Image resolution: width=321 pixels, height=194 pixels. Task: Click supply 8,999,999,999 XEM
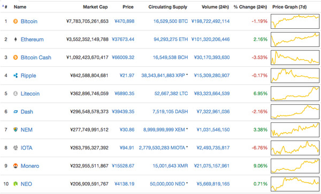pos(164,130)
